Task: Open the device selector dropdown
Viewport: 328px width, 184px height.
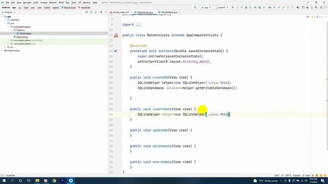Action: click(x=222, y=7)
